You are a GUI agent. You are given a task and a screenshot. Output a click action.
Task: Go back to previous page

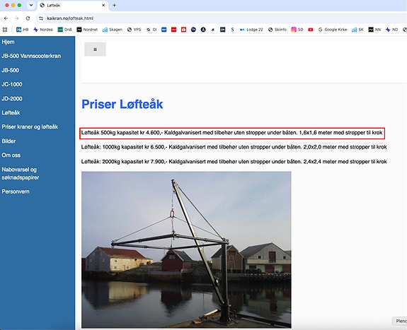pyautogui.click(x=6, y=18)
